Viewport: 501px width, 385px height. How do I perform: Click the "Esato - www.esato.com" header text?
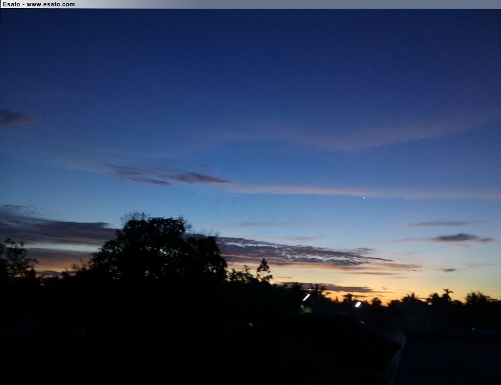click(x=39, y=4)
